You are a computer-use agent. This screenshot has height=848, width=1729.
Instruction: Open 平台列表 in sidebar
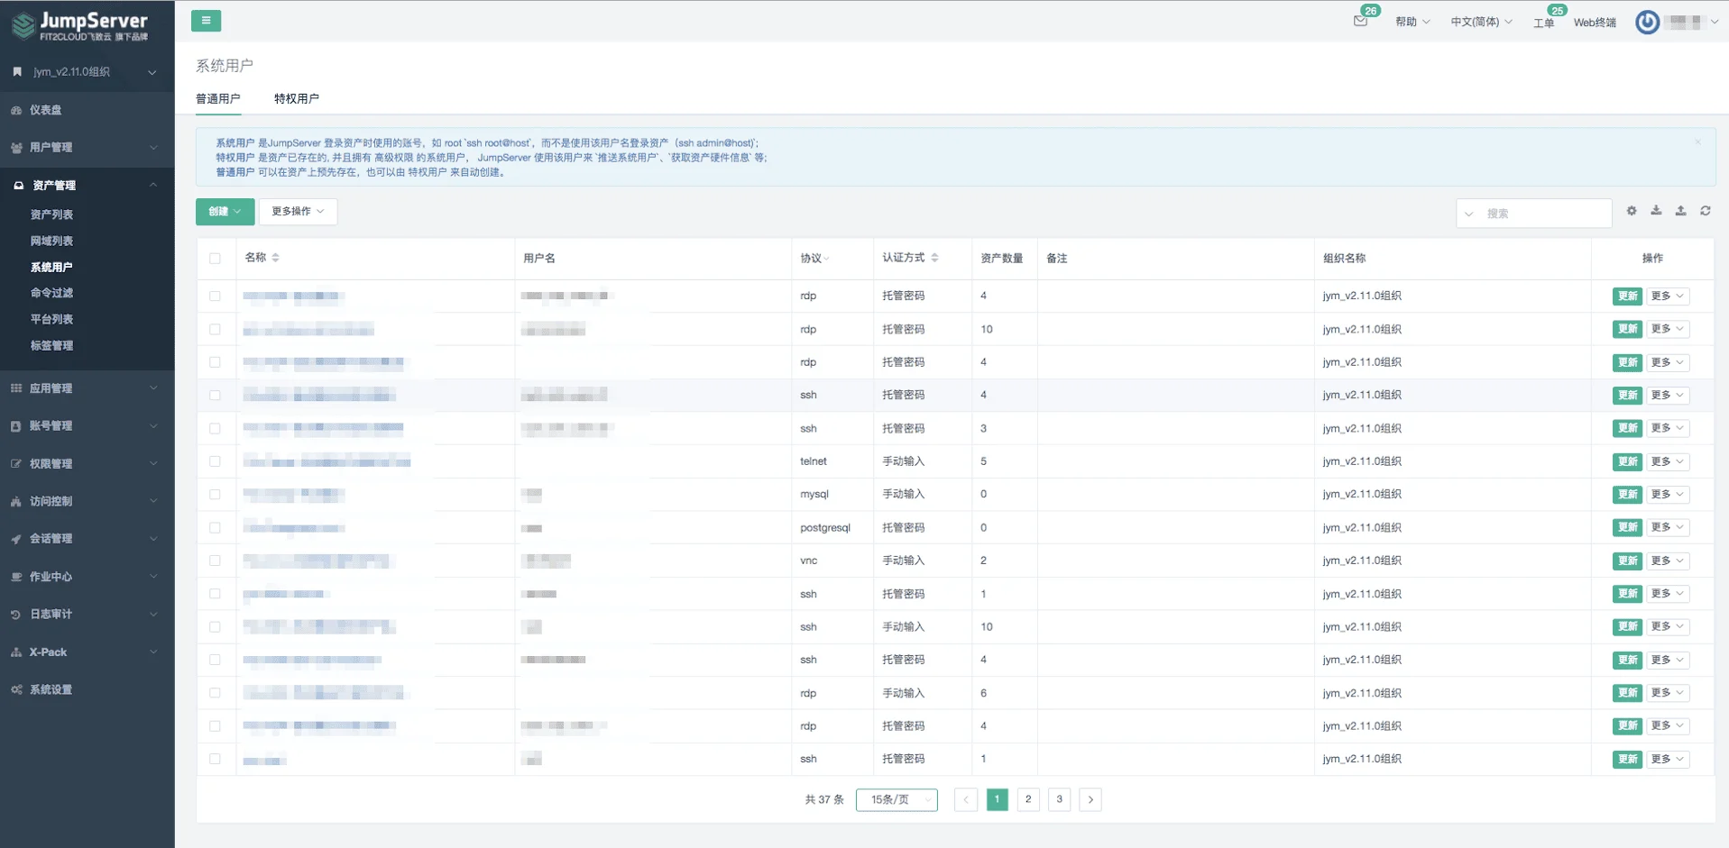pos(51,319)
